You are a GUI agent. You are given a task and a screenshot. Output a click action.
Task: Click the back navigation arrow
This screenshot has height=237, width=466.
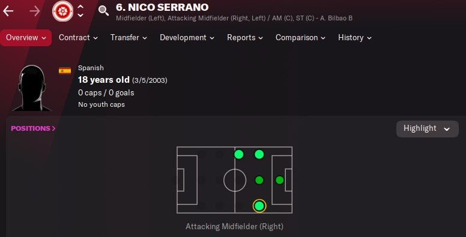click(x=8, y=11)
